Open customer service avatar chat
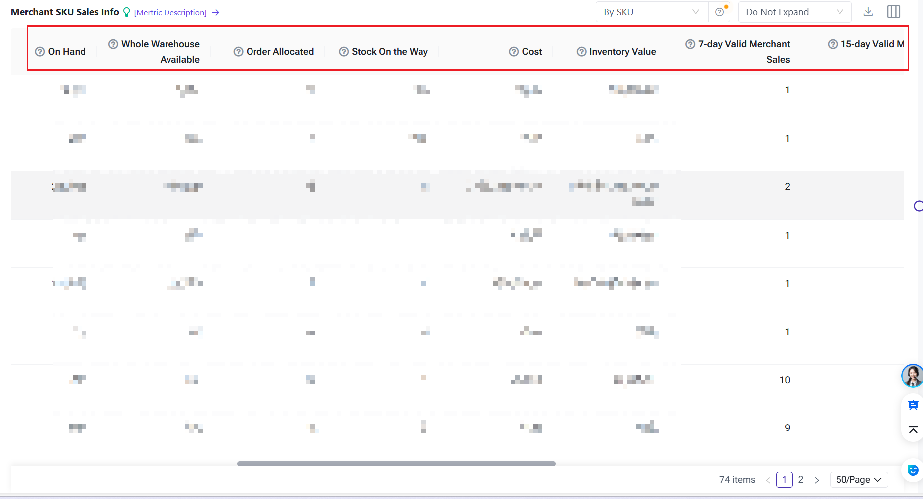The height and width of the screenshot is (499, 923). (912, 376)
